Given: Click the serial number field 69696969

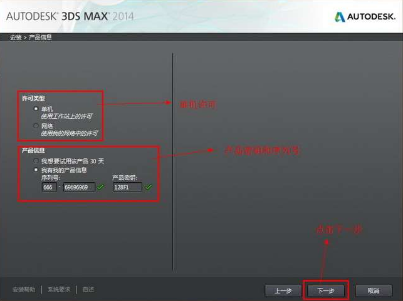Looking at the screenshot, I should 79,187.
